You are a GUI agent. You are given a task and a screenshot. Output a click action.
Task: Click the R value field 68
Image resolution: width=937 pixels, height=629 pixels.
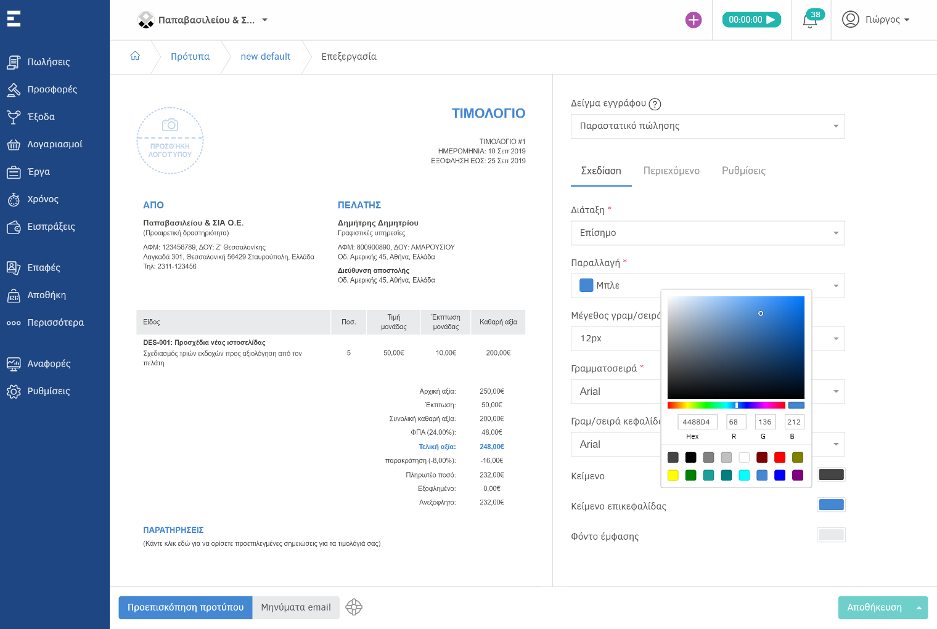(736, 422)
